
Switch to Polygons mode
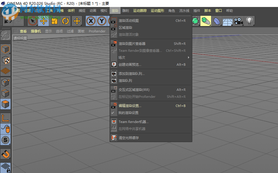click(5, 104)
